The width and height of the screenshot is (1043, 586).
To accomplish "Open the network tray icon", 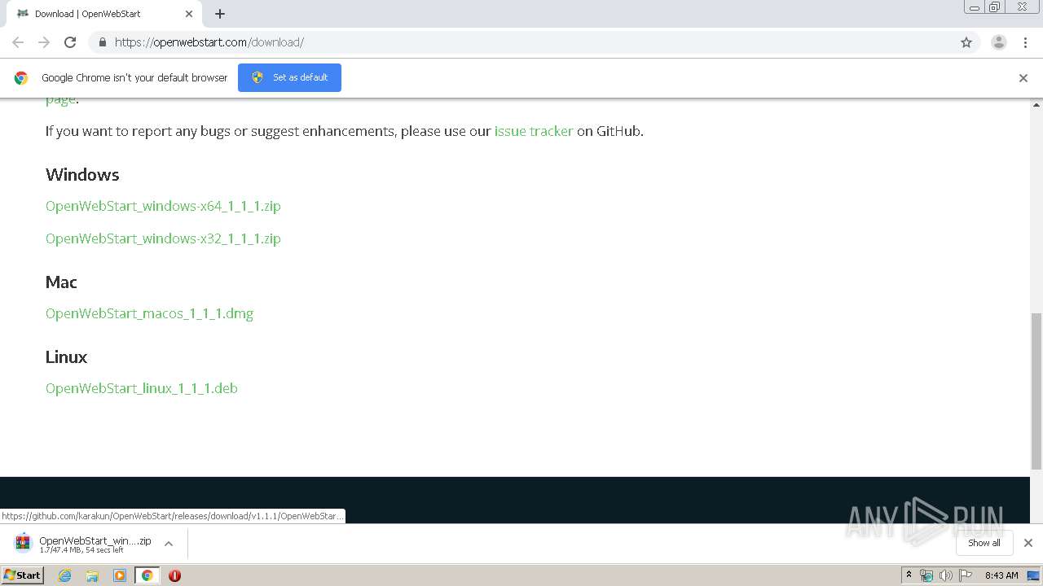I will (x=926, y=575).
